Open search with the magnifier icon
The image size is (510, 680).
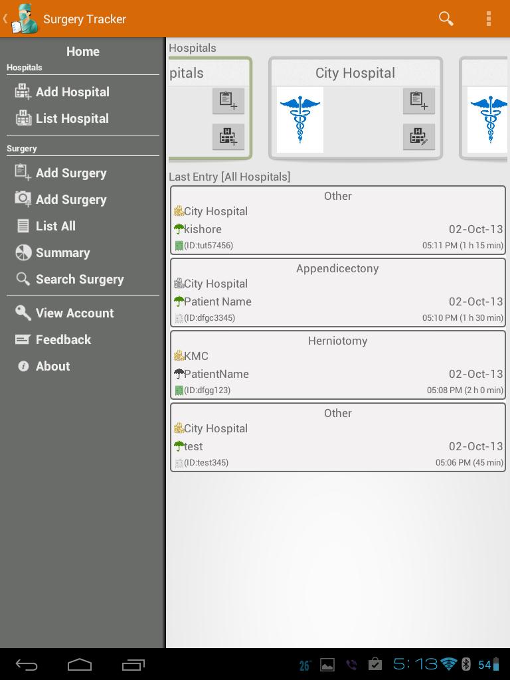[x=446, y=19]
